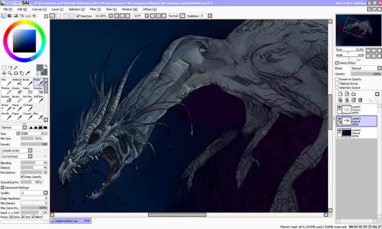Select the Eraser tool
The width and height of the screenshot is (382, 229).
pyautogui.click(x=17, y=91)
